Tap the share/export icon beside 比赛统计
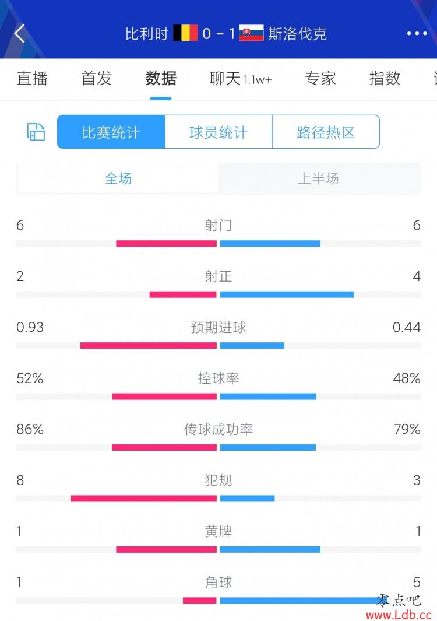The width and height of the screenshot is (437, 621). click(36, 132)
